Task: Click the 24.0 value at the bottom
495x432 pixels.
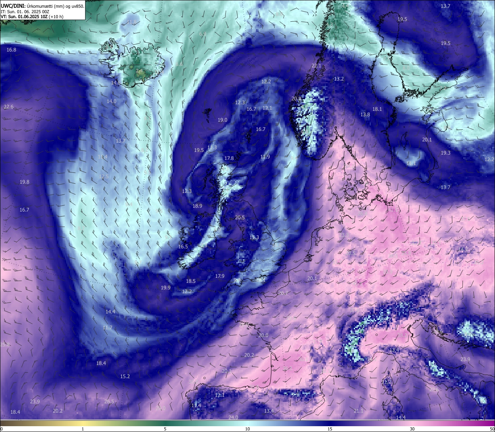Action: (x=233, y=417)
